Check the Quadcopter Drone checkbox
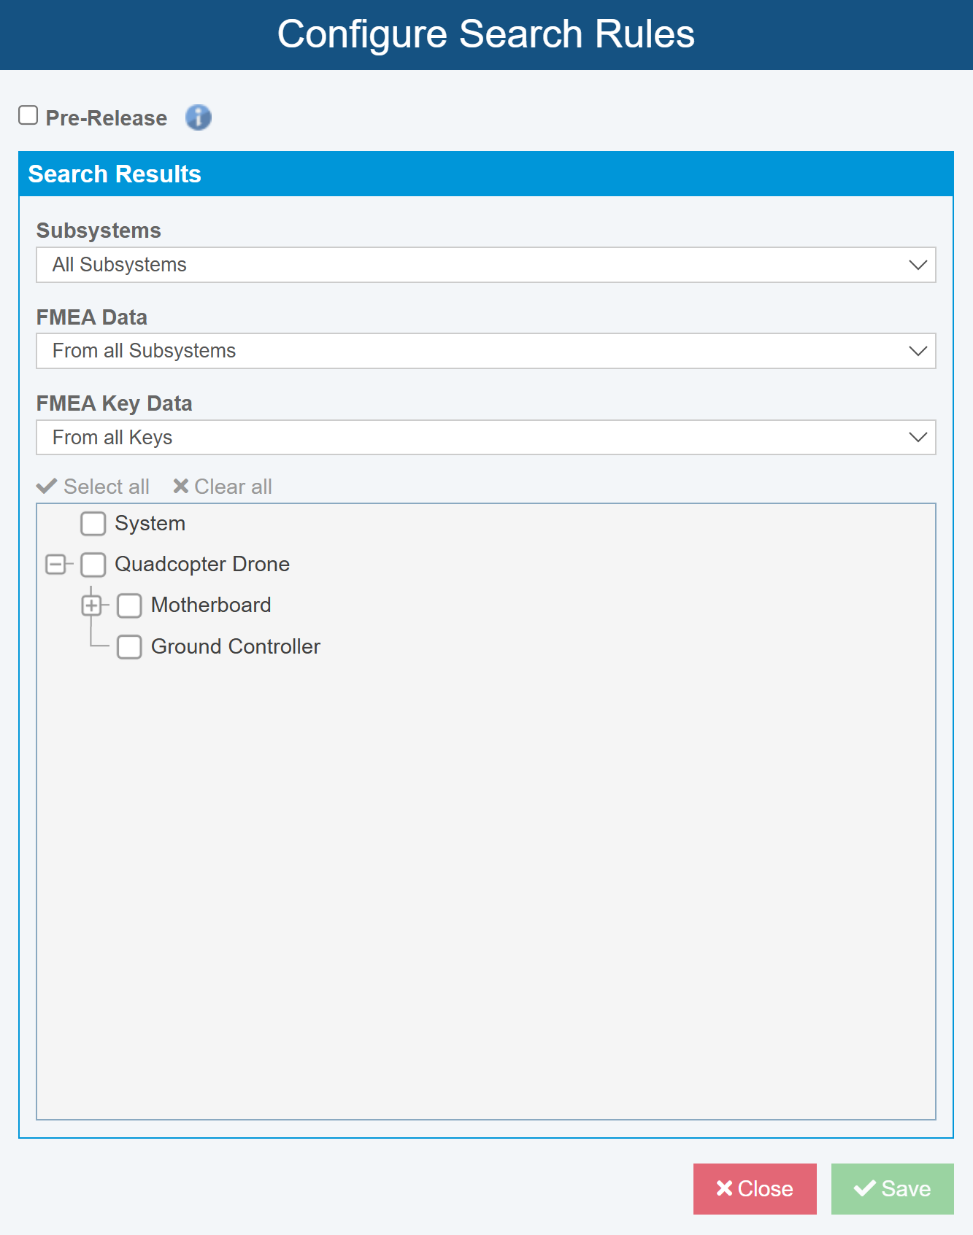 (93, 565)
